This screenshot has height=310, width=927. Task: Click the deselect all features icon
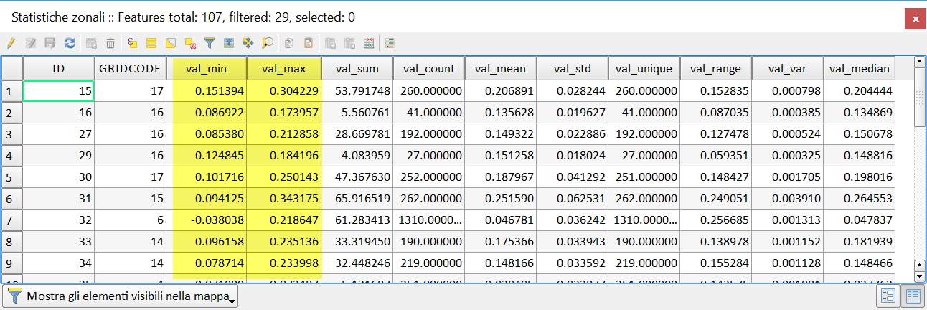tap(190, 43)
